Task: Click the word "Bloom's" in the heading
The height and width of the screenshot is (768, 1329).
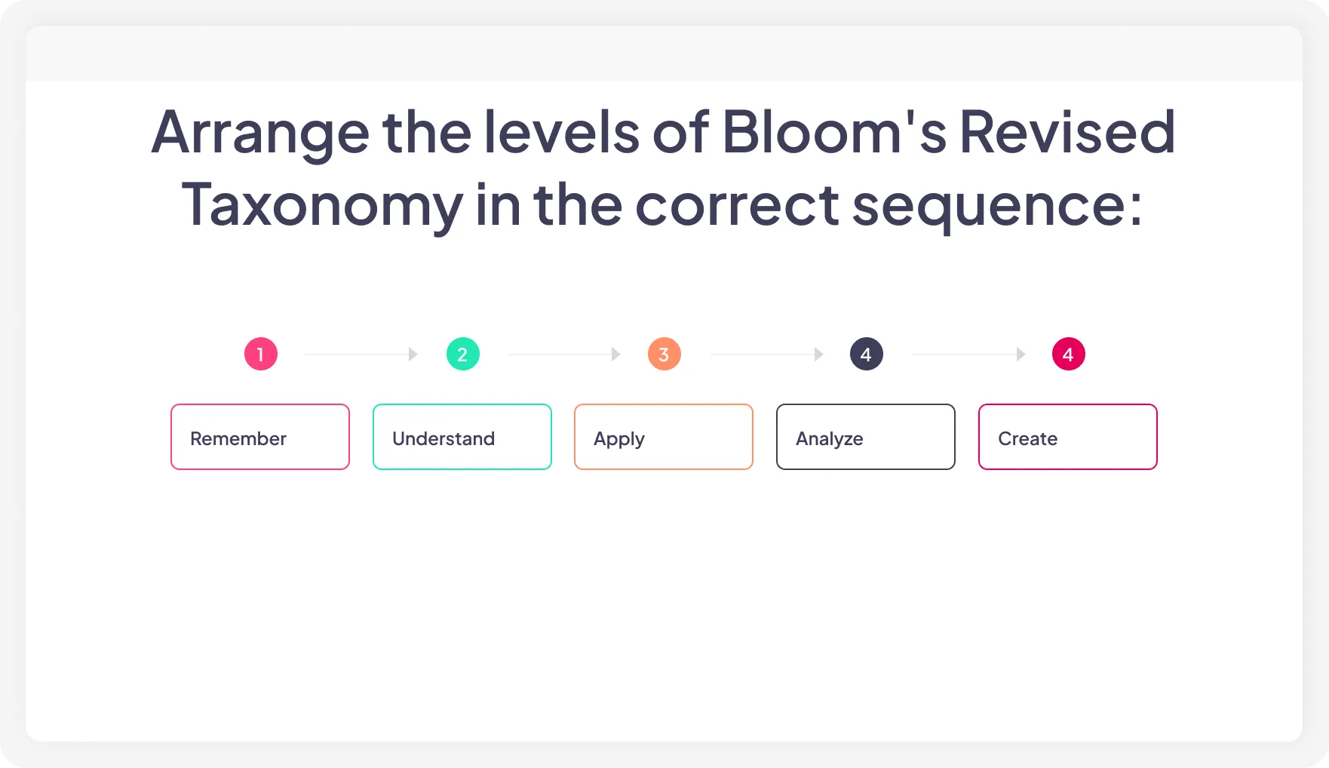Action: (833, 133)
